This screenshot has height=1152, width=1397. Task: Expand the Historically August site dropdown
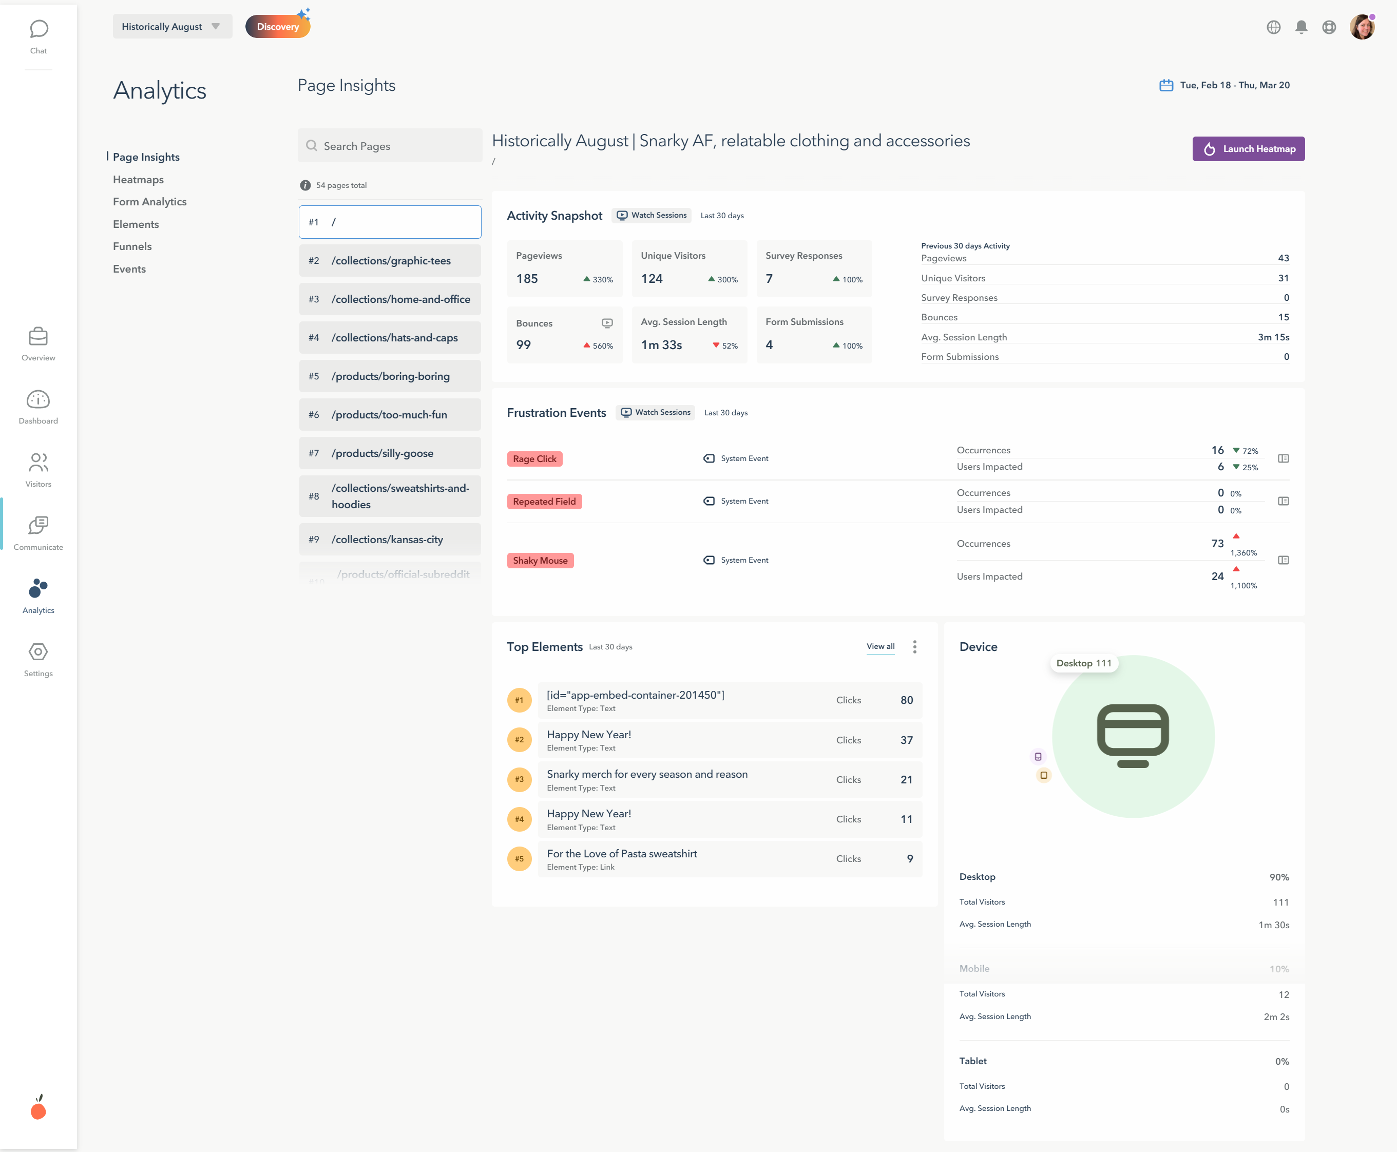click(x=173, y=27)
